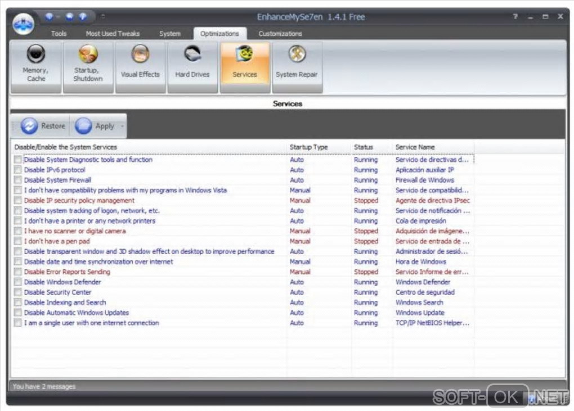Select the 'Firewall de Windows' service name

click(x=425, y=180)
